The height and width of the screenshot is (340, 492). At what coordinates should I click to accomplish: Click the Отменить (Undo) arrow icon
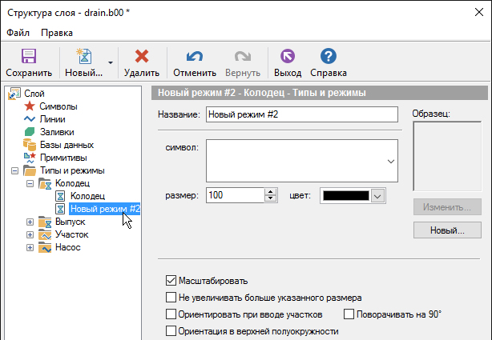pyautogui.click(x=195, y=57)
